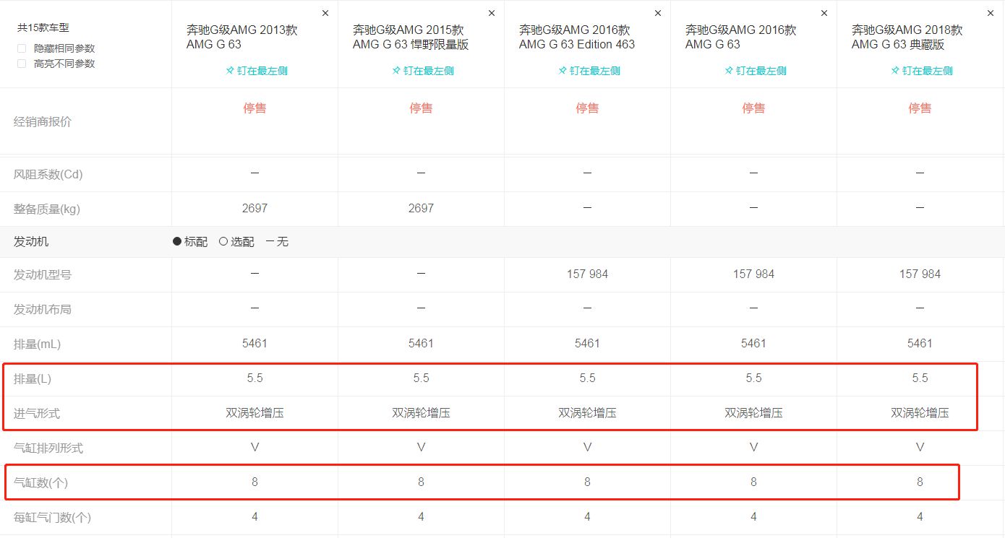Click 2697 weight for 2013款 AMG G 63
Viewport: 1005px width, 538px height.
(255, 208)
